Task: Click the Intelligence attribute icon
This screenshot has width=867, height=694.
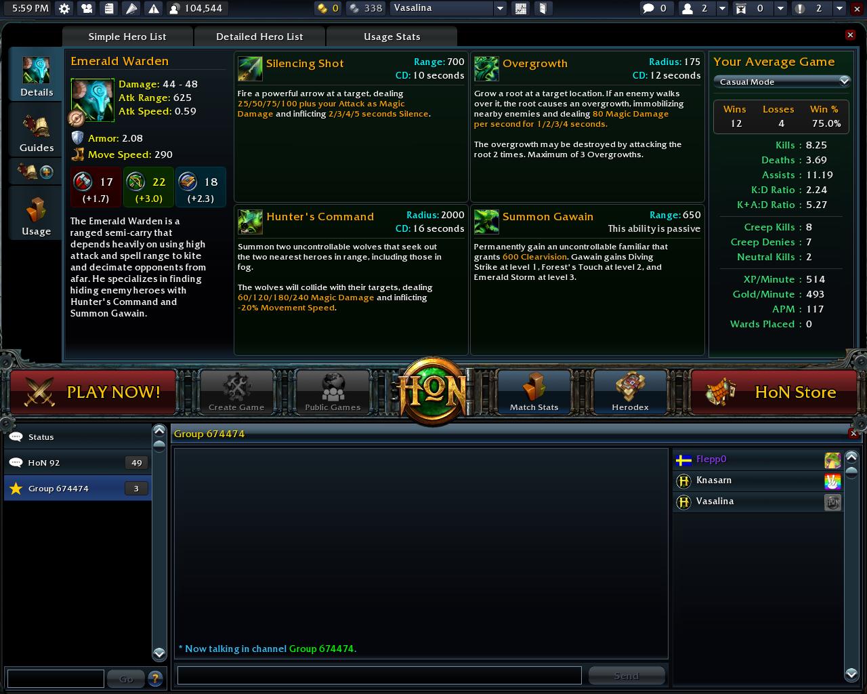Action: 188,182
